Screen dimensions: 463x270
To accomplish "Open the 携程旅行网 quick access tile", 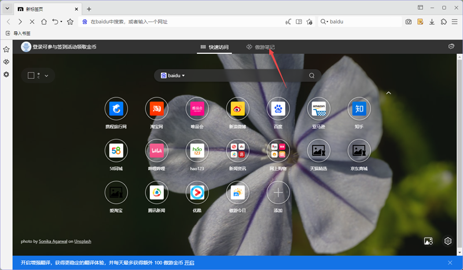I will [116, 109].
